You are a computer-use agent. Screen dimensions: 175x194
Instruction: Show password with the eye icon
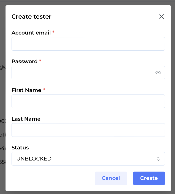pos(158,73)
